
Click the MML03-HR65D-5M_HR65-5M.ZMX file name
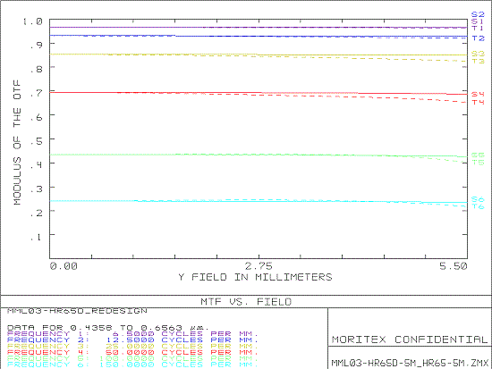click(410, 364)
